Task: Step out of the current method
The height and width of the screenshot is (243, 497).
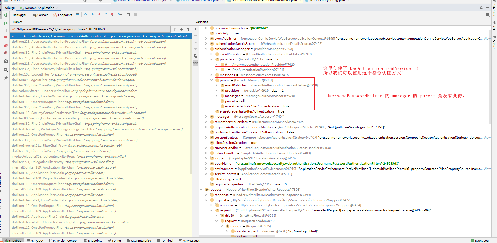Action: pyautogui.click(x=106, y=15)
